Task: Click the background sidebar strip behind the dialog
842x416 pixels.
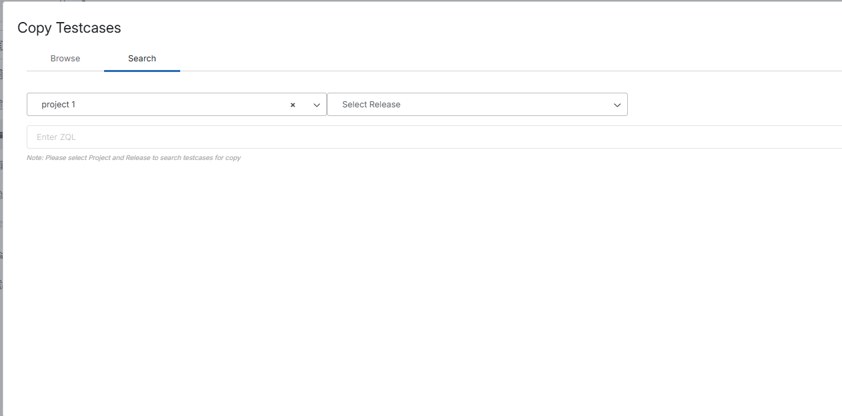Action: 1,200
